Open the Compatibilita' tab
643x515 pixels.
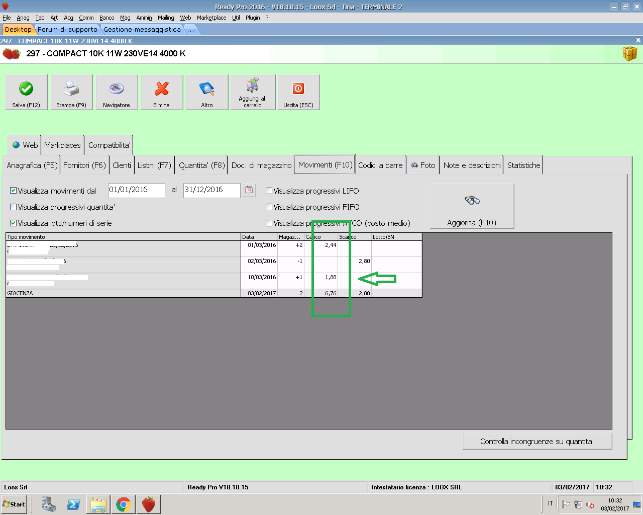[x=109, y=145]
